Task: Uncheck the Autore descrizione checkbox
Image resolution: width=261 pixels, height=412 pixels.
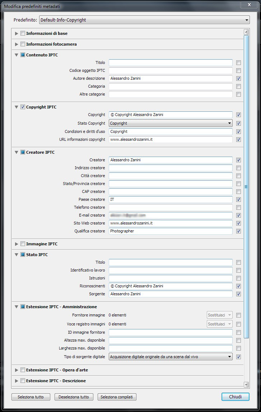Action: (x=239, y=79)
